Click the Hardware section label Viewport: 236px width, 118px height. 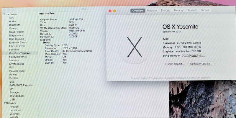[x=11, y=14]
